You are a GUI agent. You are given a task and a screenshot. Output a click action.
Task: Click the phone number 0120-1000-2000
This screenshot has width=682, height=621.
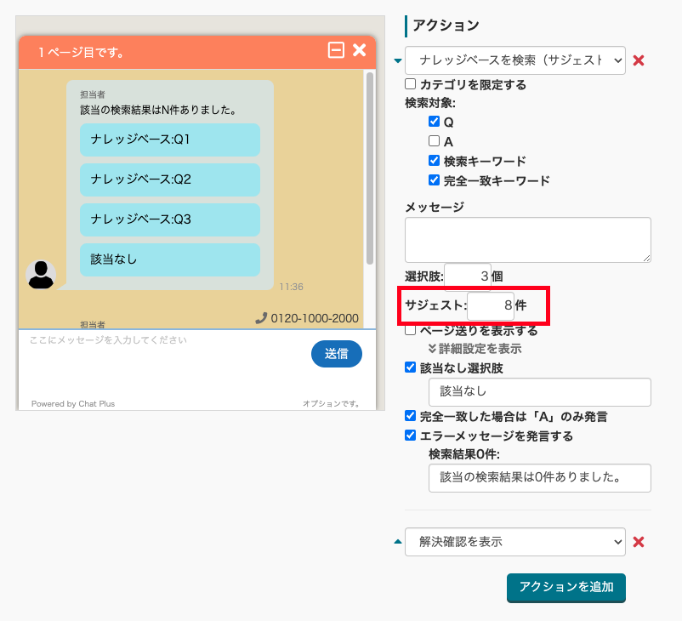coord(307,318)
